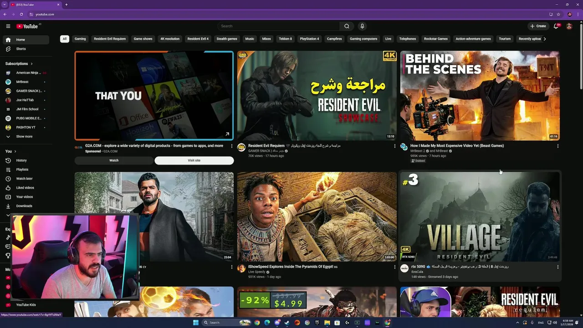Image resolution: width=583 pixels, height=328 pixels.
Task: Open GAMER SNACK channel avatar
Action: 241,147
